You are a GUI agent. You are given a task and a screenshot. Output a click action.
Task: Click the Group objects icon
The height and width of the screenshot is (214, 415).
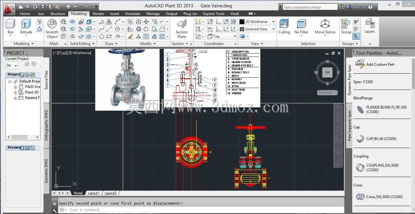click(346, 27)
